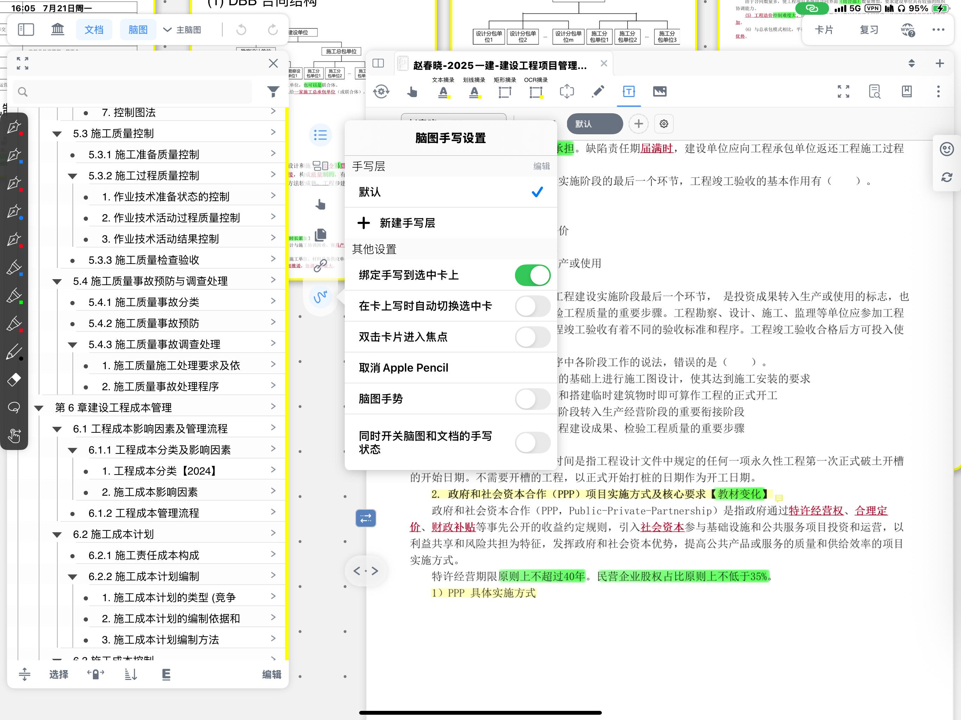The height and width of the screenshot is (720, 961).
Task: Switch to the 文档 tab
Action: click(x=94, y=30)
